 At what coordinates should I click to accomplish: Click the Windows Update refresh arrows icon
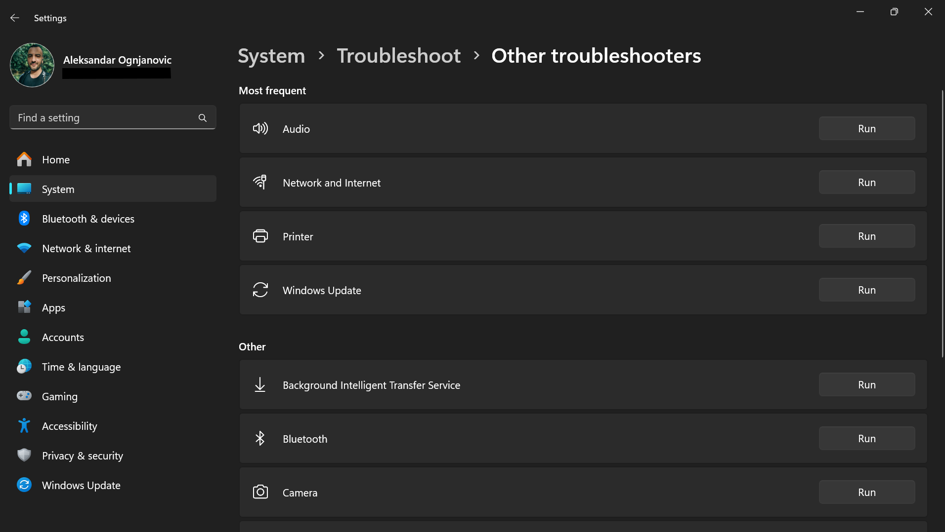[x=260, y=290]
